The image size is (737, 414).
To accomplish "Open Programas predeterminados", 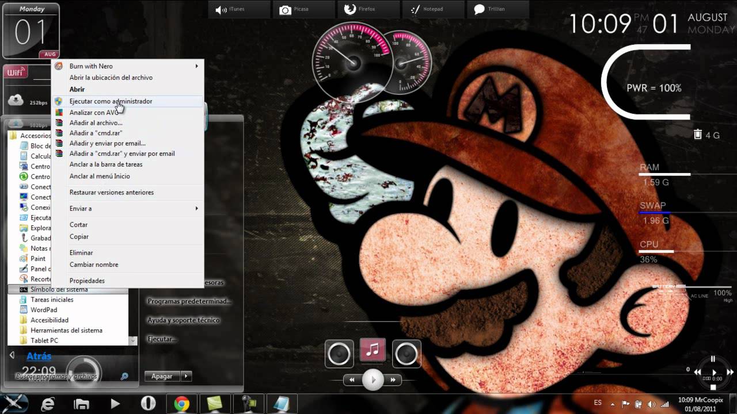I will [x=189, y=301].
